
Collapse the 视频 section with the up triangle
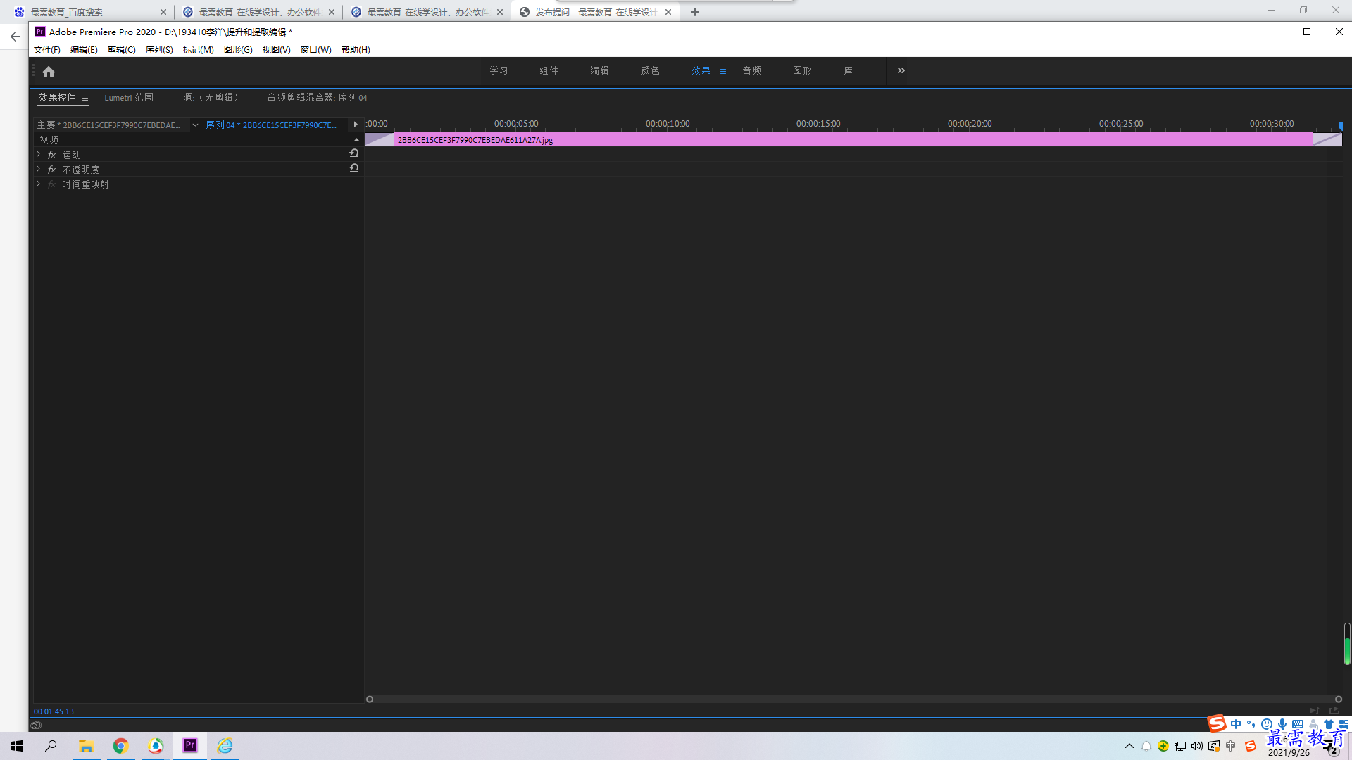[x=356, y=140]
